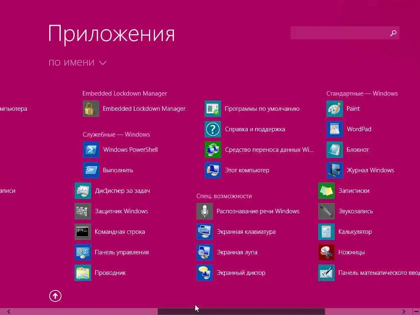Click the 'Блокнот' label
This screenshot has height=315, width=420.
tap(358, 150)
